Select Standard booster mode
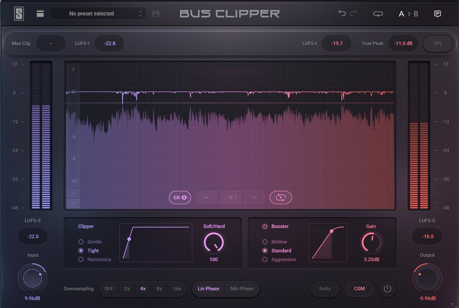The width and height of the screenshot is (459, 308). (277, 251)
